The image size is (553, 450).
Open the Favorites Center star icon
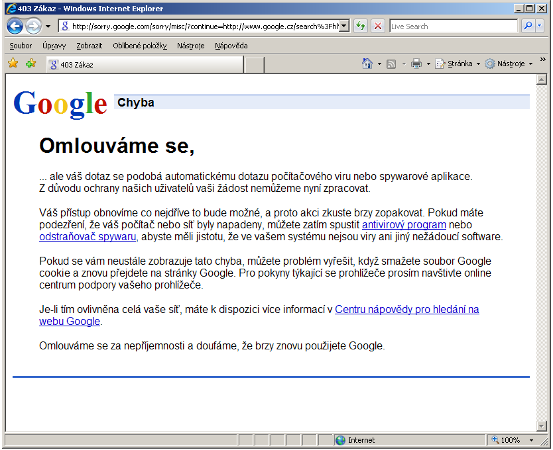coord(13,64)
